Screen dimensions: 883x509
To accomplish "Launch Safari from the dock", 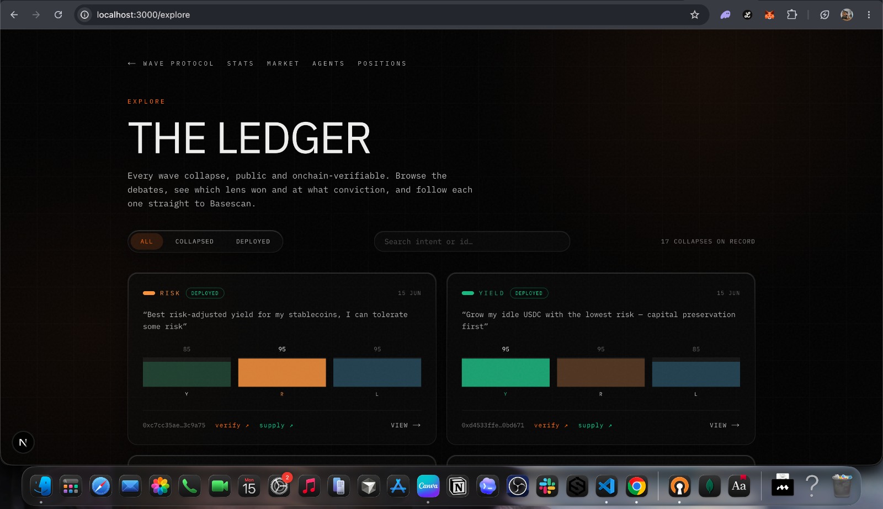I will [100, 486].
